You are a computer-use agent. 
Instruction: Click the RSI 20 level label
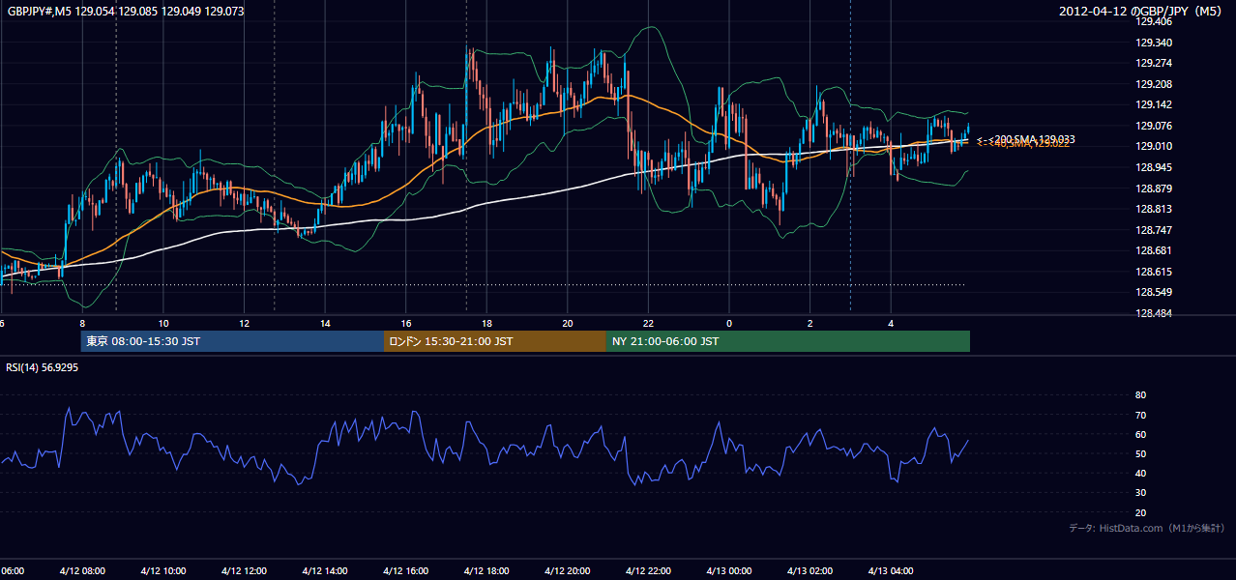tap(1140, 512)
